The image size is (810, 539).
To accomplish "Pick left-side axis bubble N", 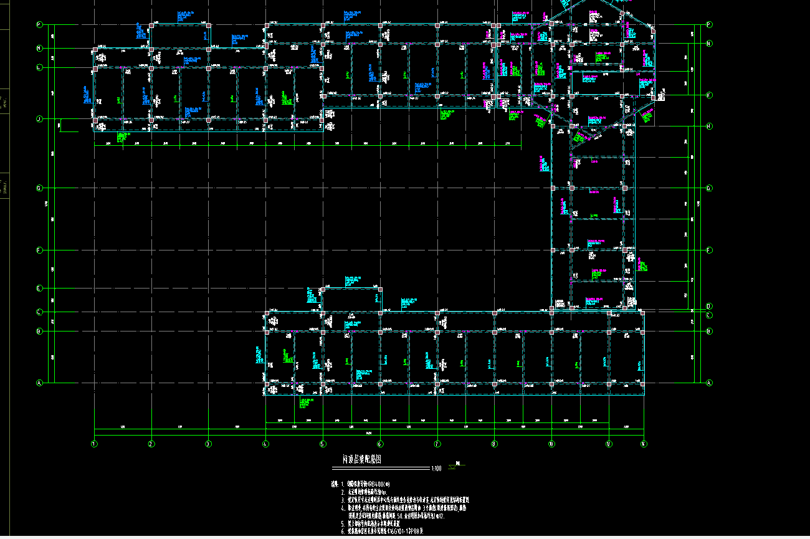I will point(39,48).
